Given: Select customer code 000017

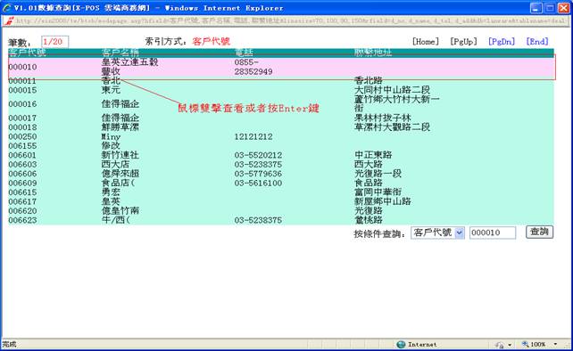Looking at the screenshot, I should (22, 118).
